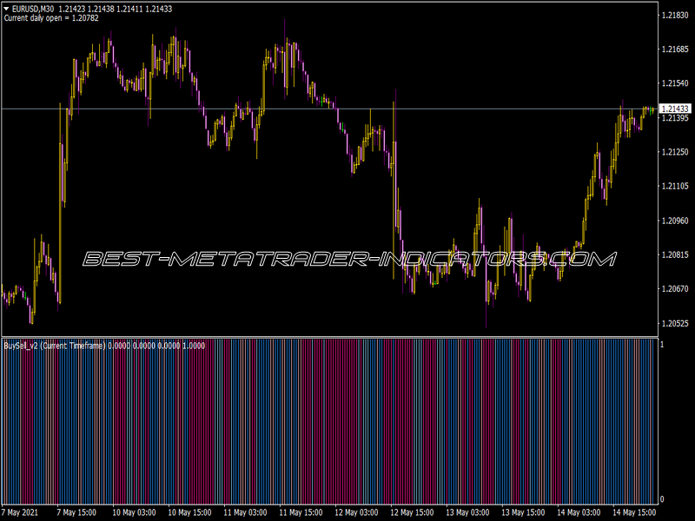Screen dimensions: 695x521
Task: Click the 1.20525 price scale label
Action: [675, 323]
